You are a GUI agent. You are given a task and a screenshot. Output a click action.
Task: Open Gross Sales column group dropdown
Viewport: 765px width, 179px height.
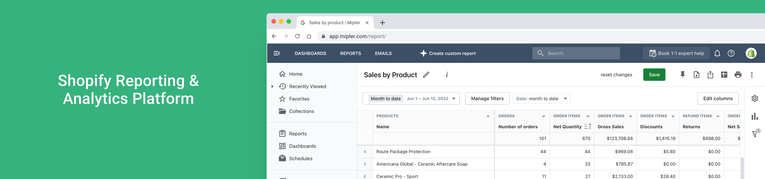tap(630, 116)
